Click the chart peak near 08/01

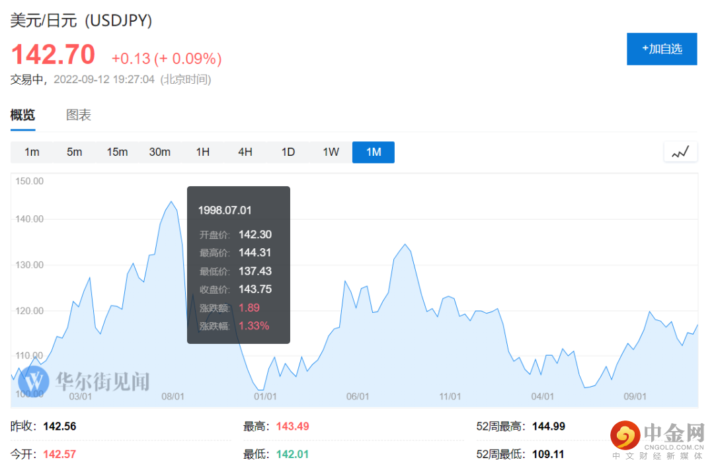point(171,201)
